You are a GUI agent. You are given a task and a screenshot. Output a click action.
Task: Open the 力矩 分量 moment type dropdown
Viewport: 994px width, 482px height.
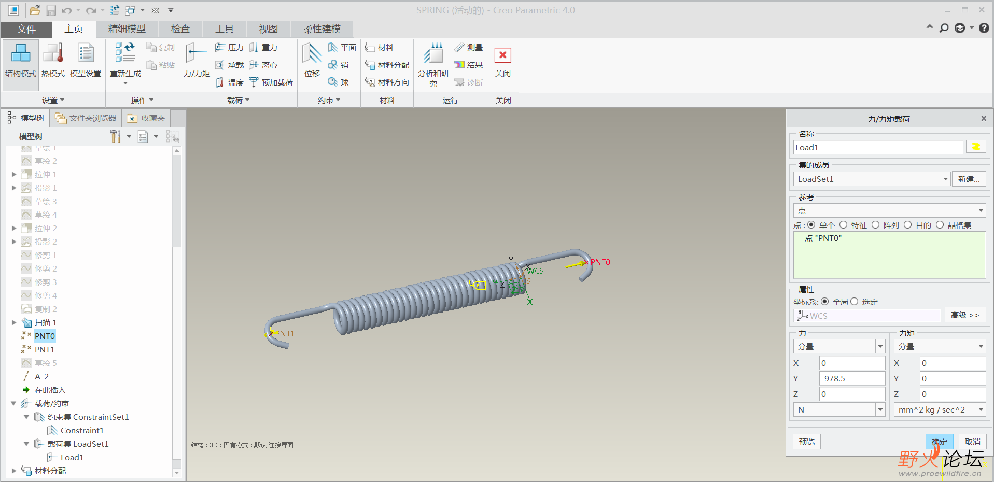pyautogui.click(x=981, y=346)
